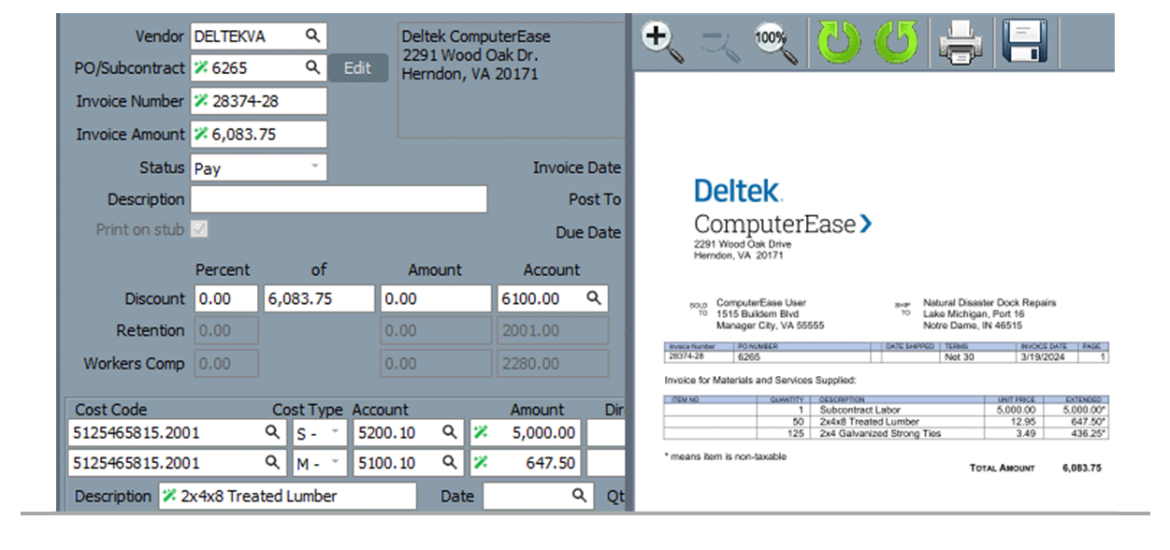Click the Description input field
Image resolution: width=1170 pixels, height=550 pixels.
(337, 199)
